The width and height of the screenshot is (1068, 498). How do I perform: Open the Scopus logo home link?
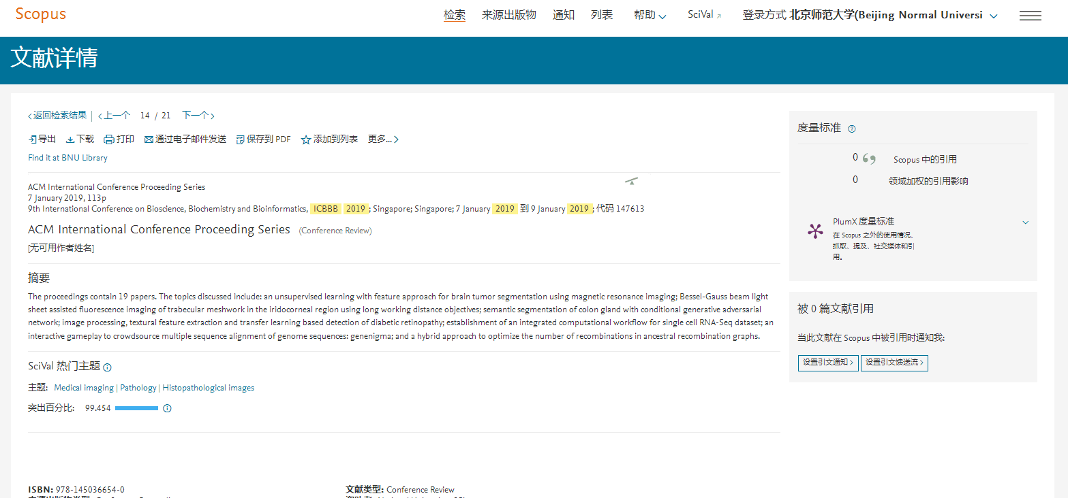click(41, 14)
